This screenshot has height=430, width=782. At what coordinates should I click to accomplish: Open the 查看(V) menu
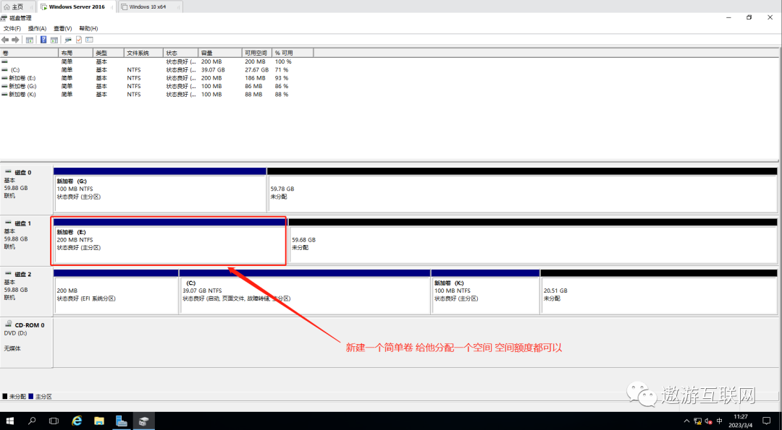(63, 29)
